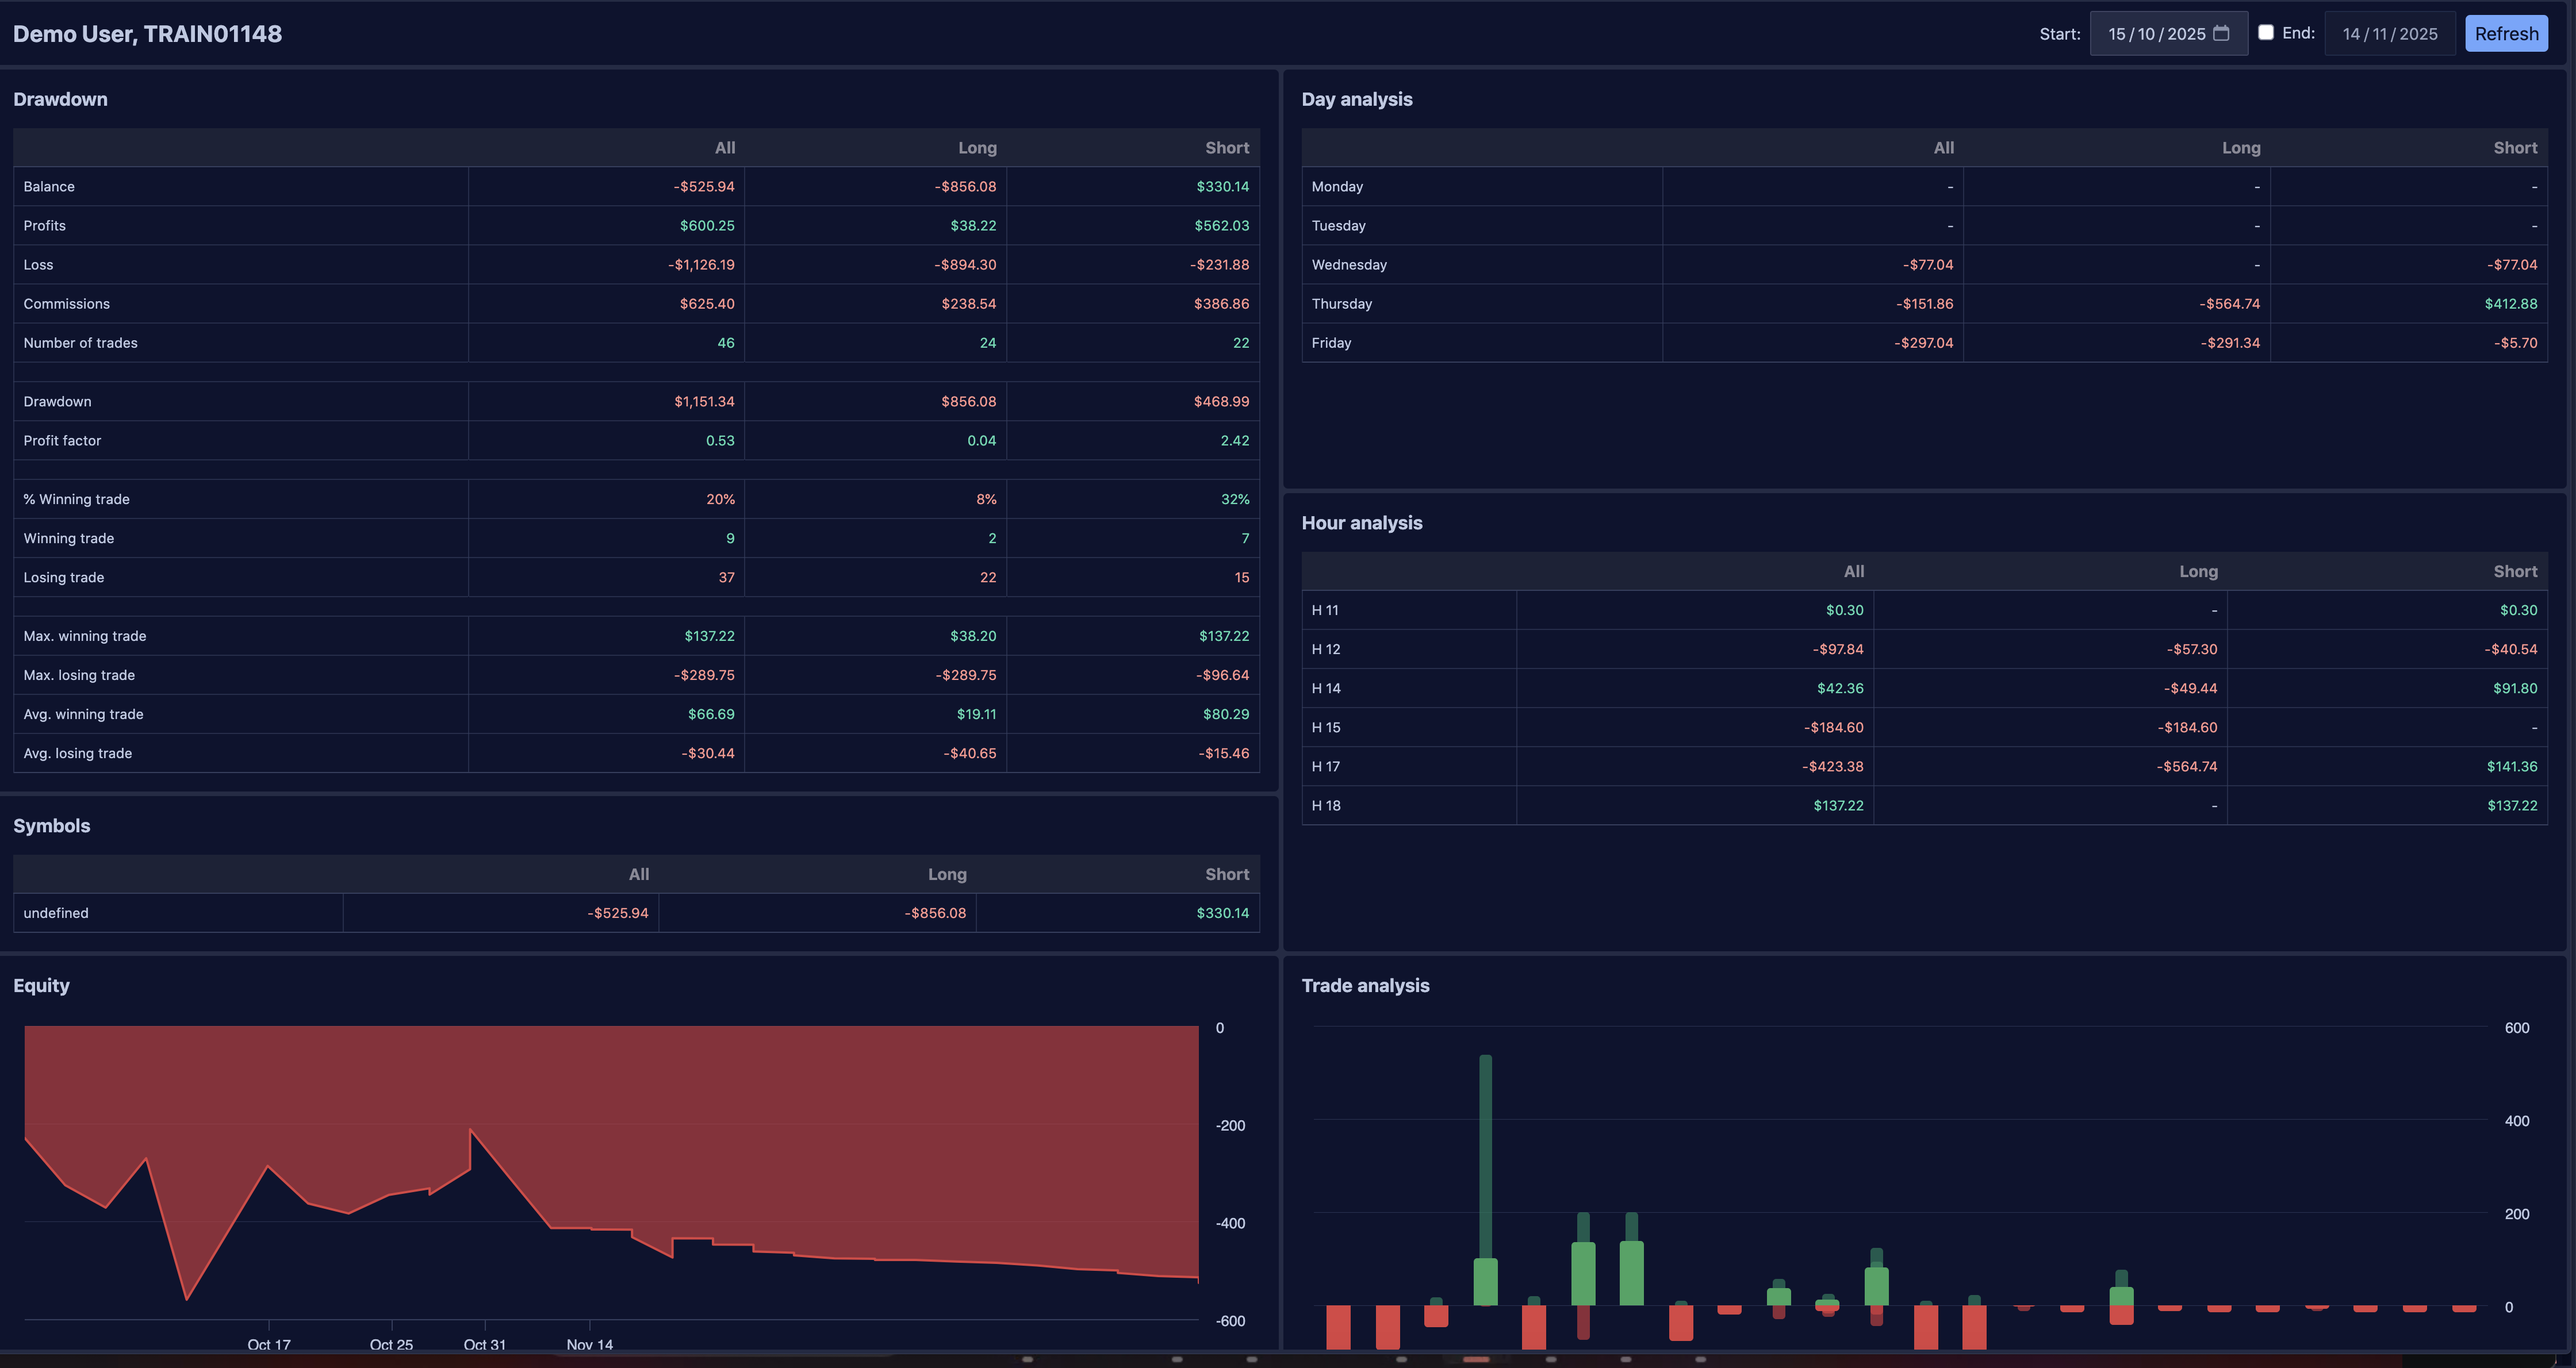Viewport: 2576px width, 1368px height.
Task: Click the Start date day value
Action: tap(2116, 34)
